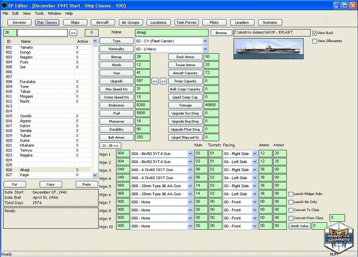Image resolution: width=358 pixels, height=257 pixels.
Task: Enable the Launch Midget Subs checkbox
Action: coord(291,194)
